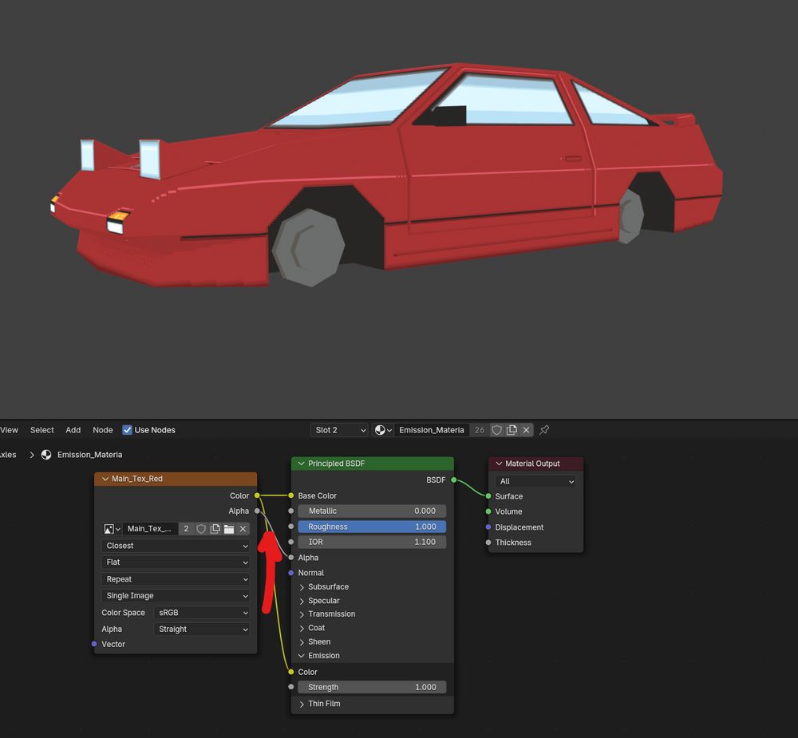Disable the Use Nodes checkbox
Screen dimensions: 798x738
[x=127, y=430]
